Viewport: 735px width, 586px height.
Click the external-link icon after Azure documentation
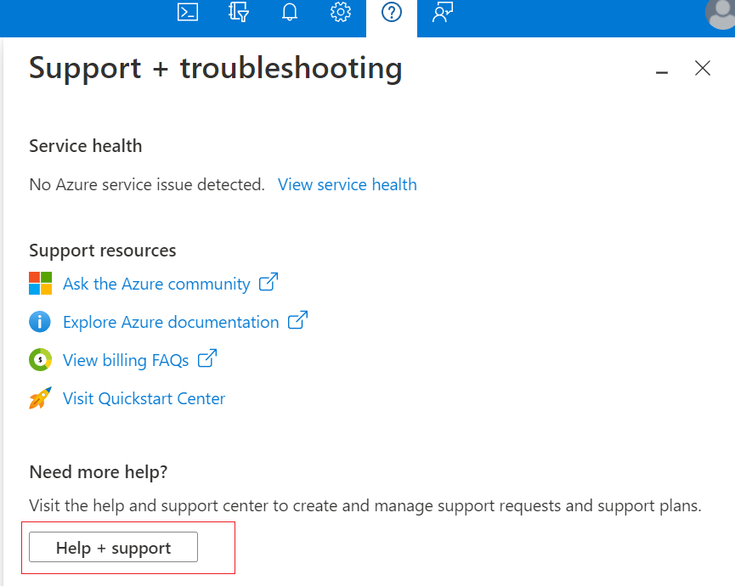(x=297, y=320)
